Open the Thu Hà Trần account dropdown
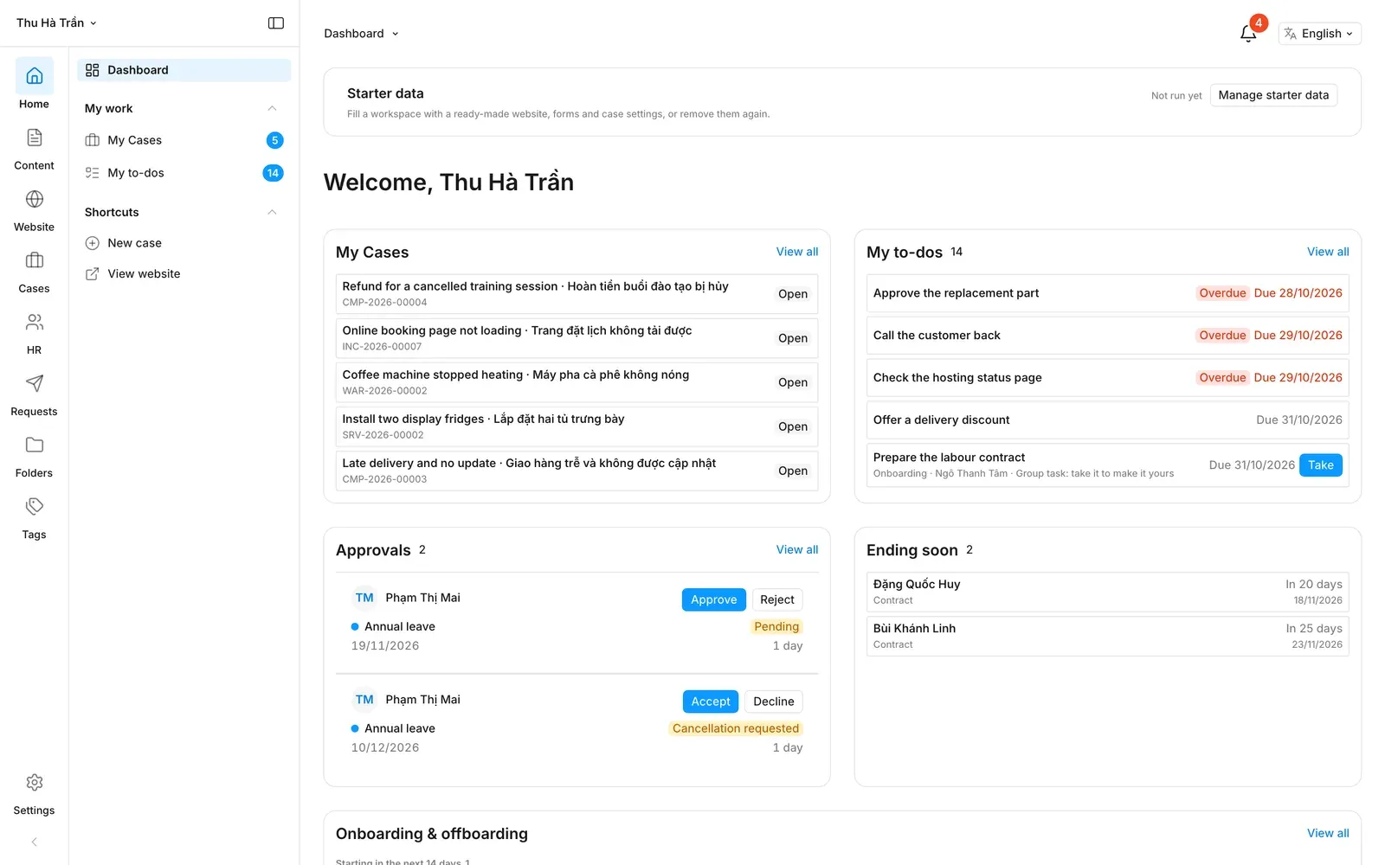This screenshot has width=1385, height=865. pos(56,23)
